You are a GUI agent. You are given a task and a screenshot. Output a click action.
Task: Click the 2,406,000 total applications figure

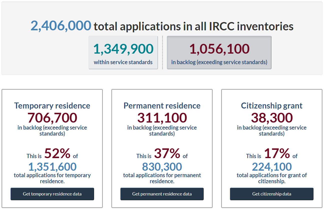point(61,26)
